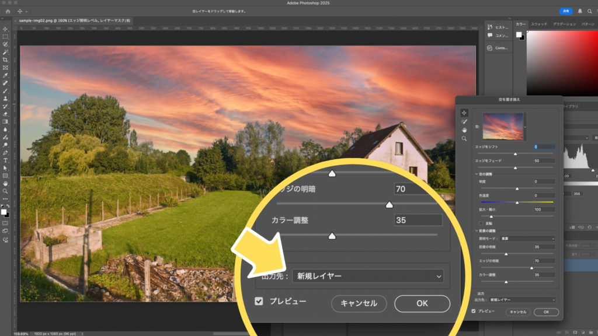Collapse the 空の調整 section
Screen dimensions: 598x336
(476, 174)
